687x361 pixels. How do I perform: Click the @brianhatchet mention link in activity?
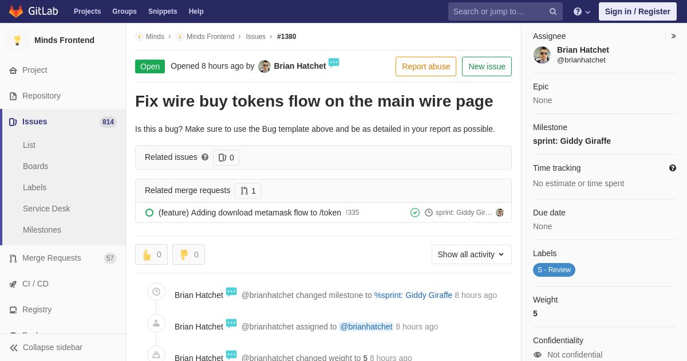pyautogui.click(x=366, y=327)
